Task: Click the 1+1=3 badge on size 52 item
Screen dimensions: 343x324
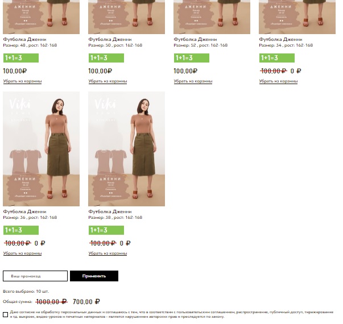Action: point(192,58)
